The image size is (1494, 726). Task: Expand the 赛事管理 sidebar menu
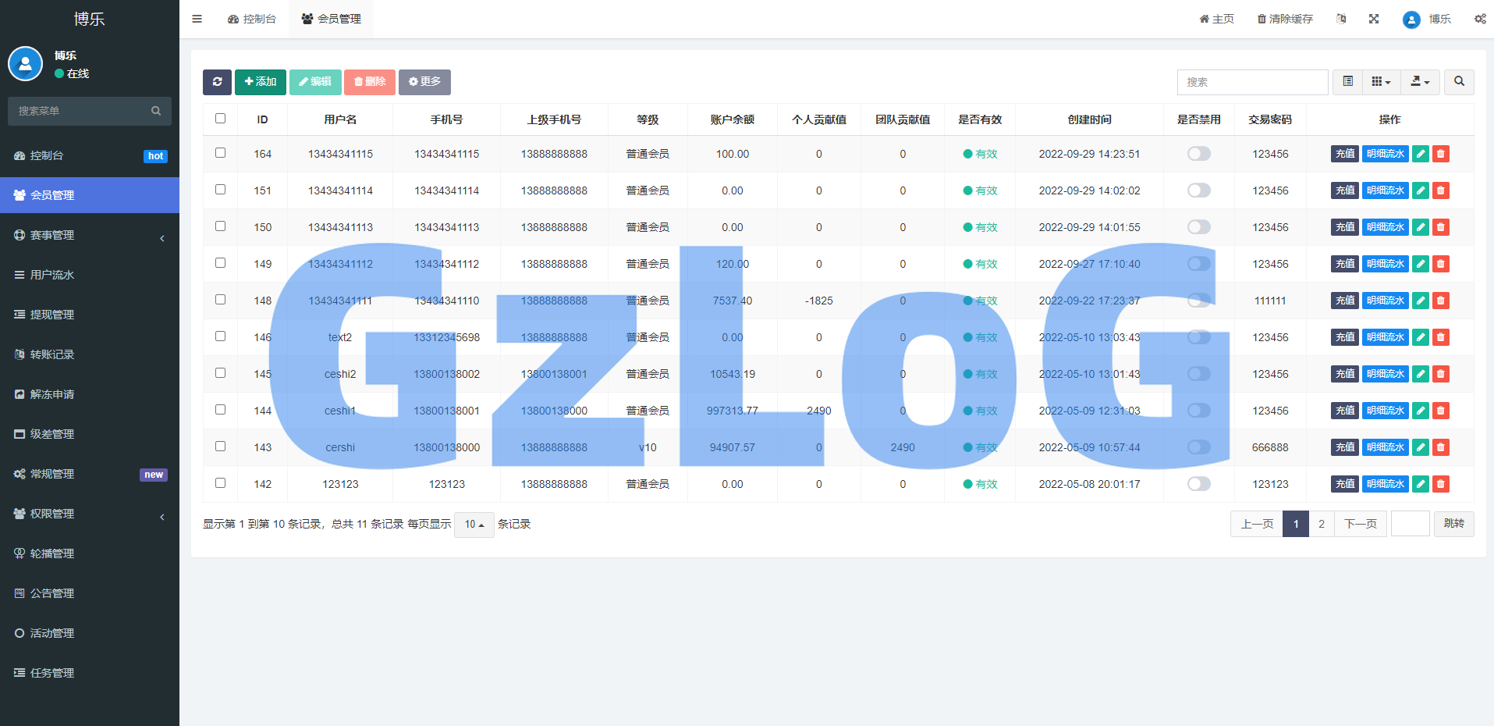(90, 235)
